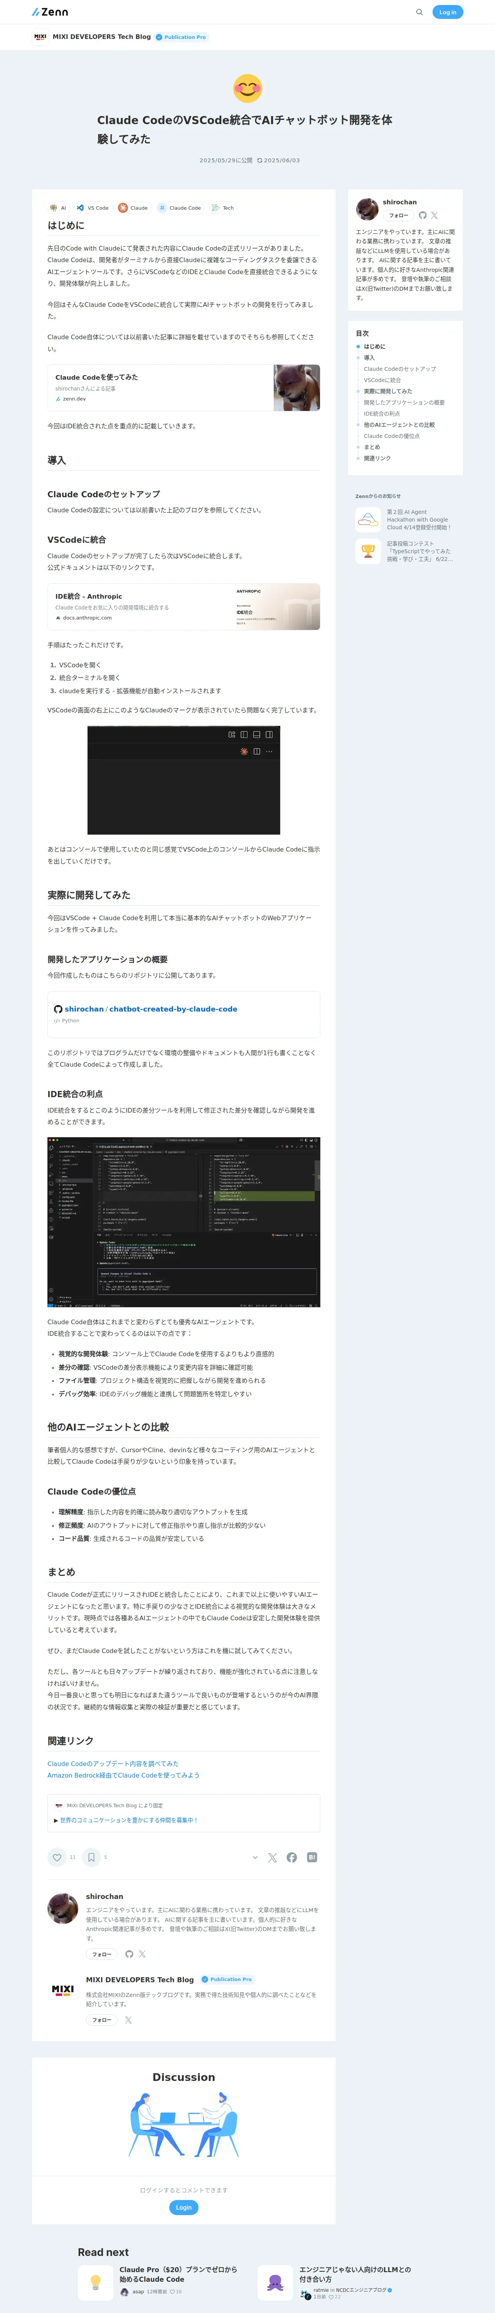Open MIXI DEVELOPERS Tech Blog header link
Screen dimensions: 495x2313
[101, 37]
